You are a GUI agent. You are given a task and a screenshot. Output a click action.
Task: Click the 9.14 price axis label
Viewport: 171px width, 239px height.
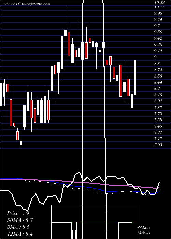pos(158,51)
